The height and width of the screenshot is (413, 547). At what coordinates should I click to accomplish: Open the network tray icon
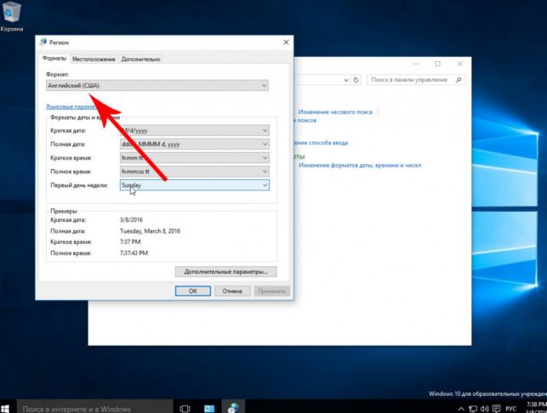[473, 409]
